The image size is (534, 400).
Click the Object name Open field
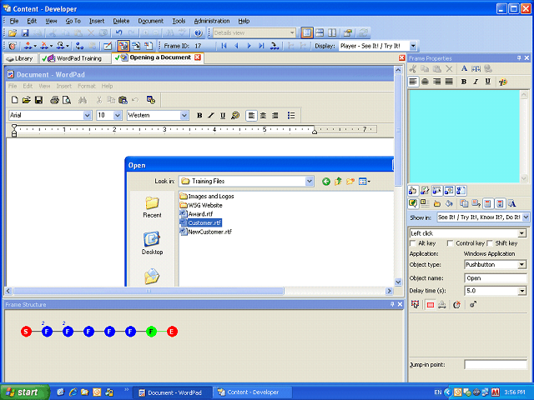coord(496,278)
